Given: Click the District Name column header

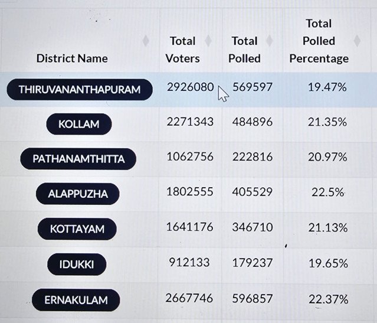Looking at the screenshot, I should tap(72, 58).
